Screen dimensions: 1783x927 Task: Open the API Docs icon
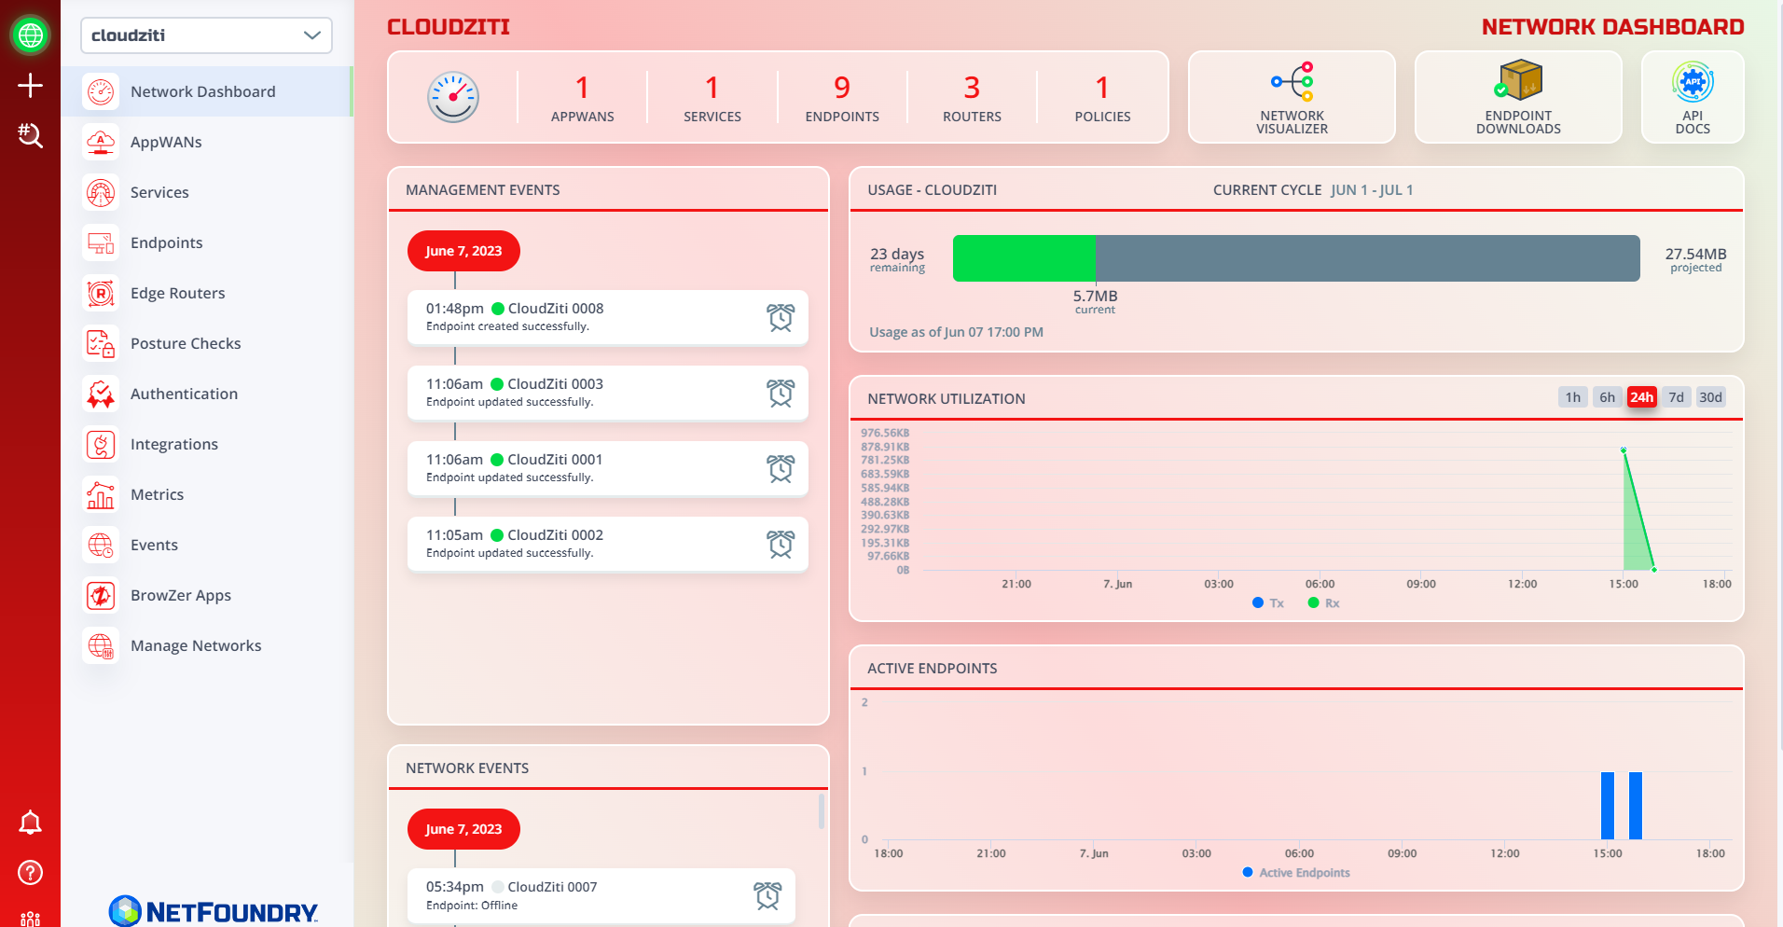[1693, 82]
